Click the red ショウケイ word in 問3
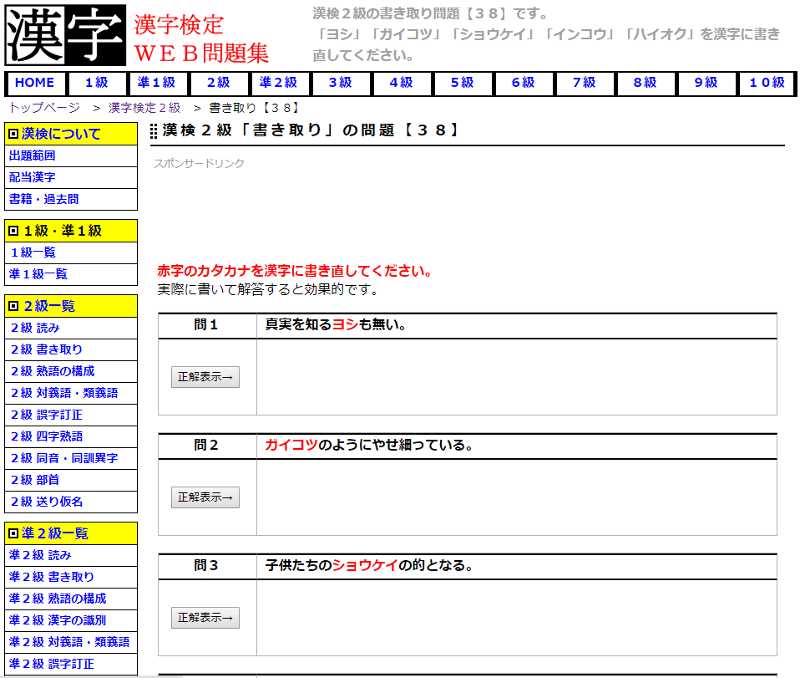The width and height of the screenshot is (805, 678). [365, 565]
